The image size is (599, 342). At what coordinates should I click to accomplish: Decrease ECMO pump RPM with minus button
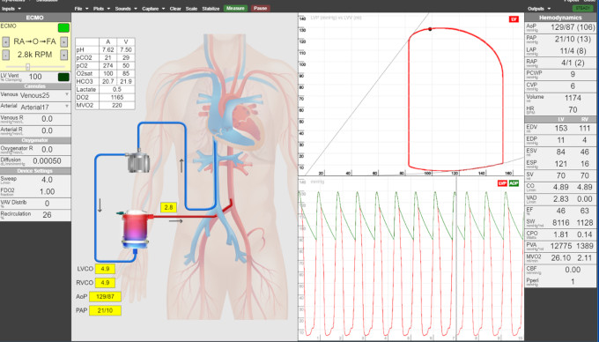click(6, 55)
